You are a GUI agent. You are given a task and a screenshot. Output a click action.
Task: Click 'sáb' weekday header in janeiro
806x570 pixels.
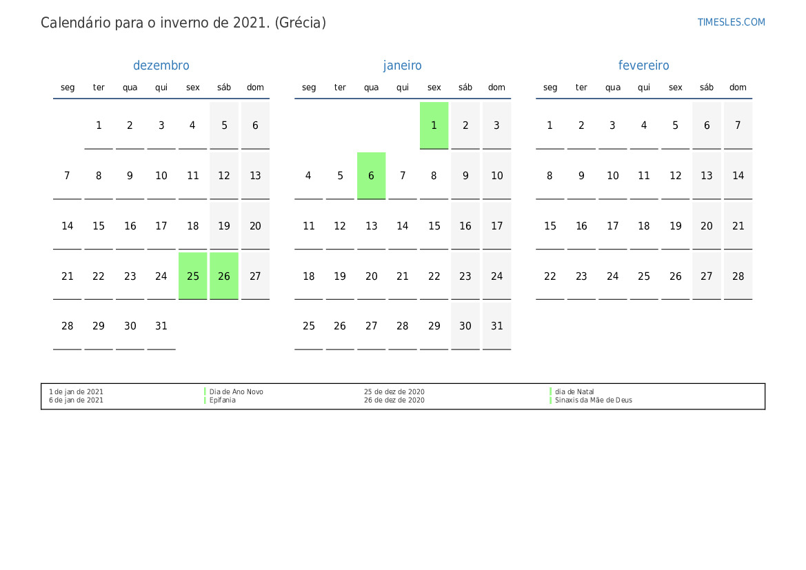point(465,88)
